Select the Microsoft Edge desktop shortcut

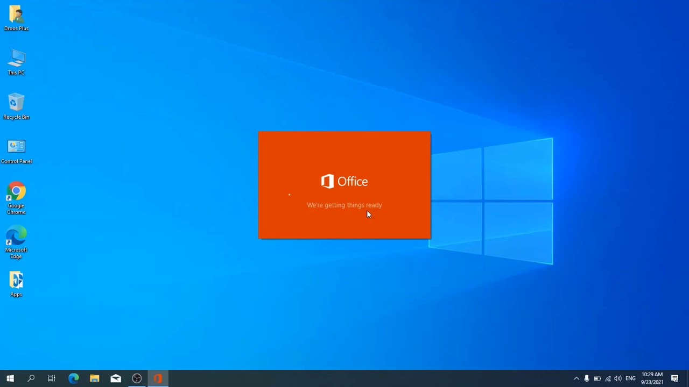pos(16,243)
